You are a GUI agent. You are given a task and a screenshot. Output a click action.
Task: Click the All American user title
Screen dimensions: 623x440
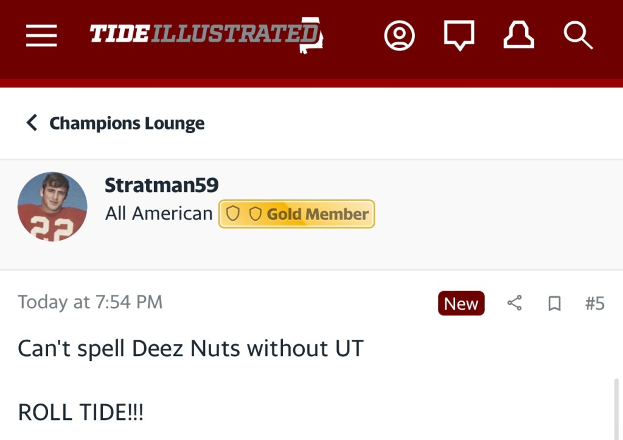pyautogui.click(x=159, y=214)
